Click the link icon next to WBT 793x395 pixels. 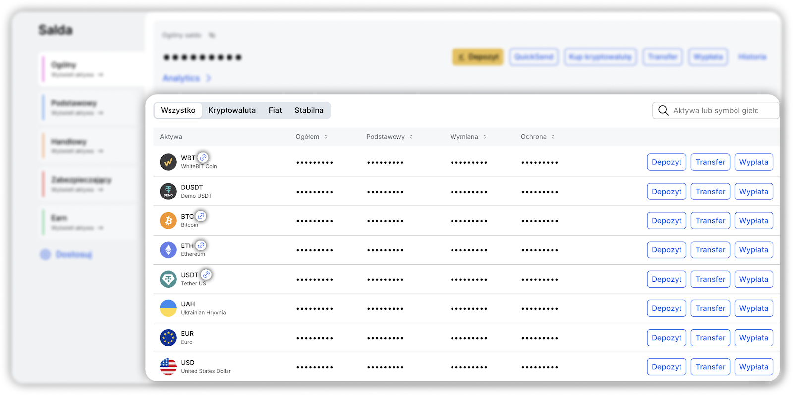tap(203, 157)
